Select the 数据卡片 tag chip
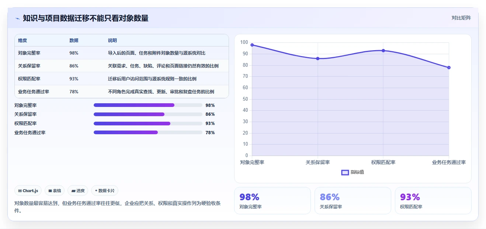The image size is (486, 229). pos(105,191)
